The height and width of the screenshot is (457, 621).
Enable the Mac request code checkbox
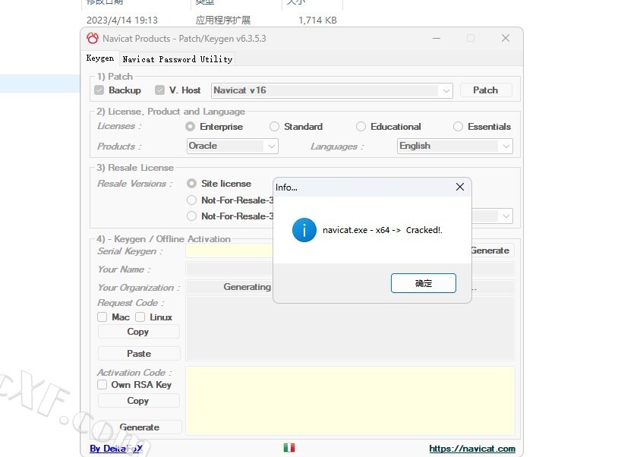point(102,317)
